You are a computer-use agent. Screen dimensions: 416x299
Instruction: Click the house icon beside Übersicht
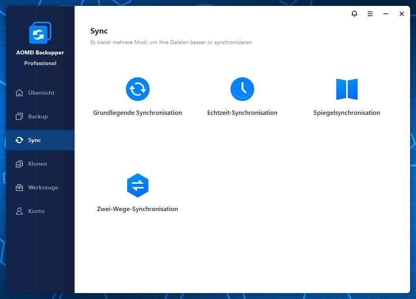[19, 93]
